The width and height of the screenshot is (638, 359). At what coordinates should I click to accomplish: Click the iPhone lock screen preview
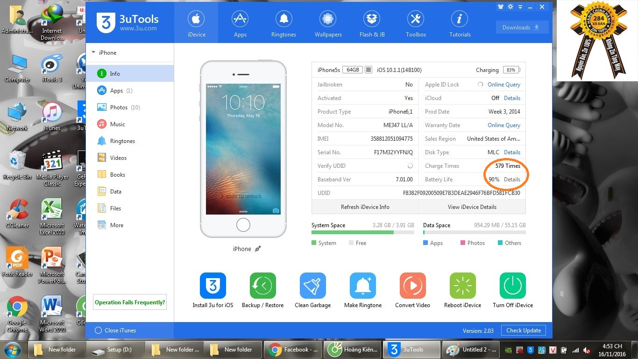(x=243, y=150)
